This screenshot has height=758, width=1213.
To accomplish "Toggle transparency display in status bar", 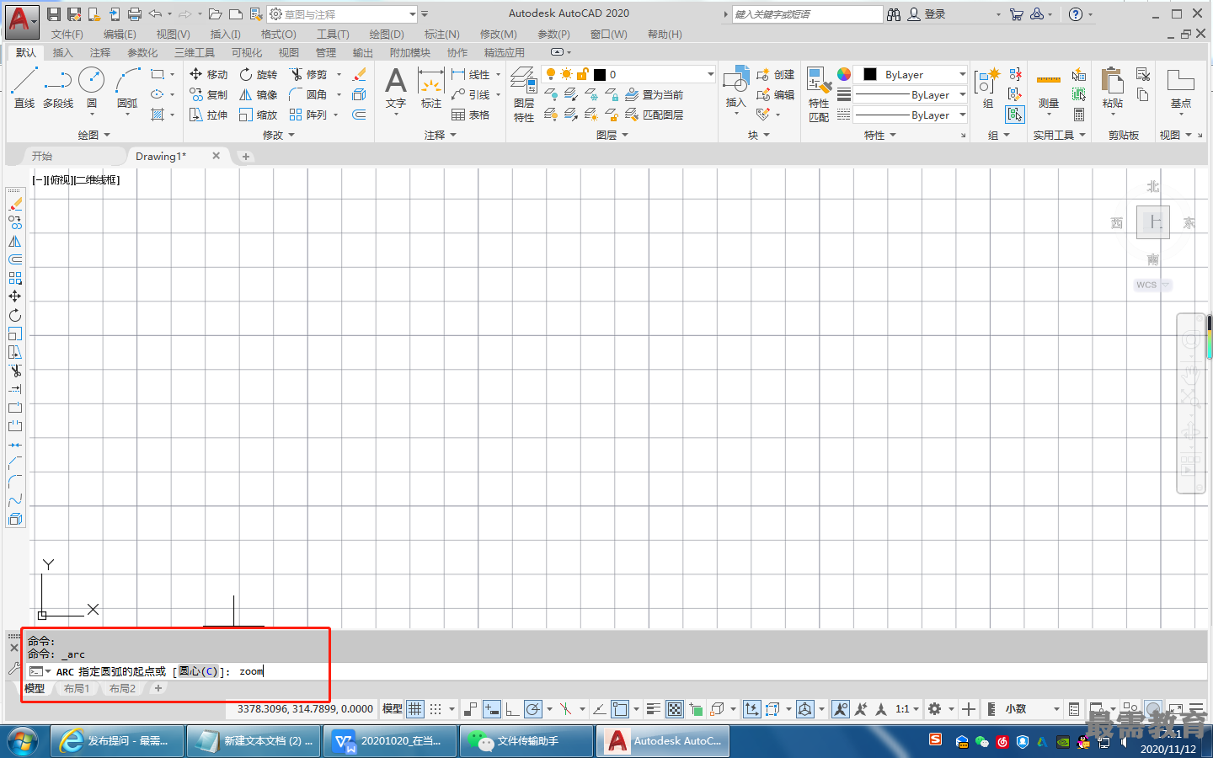I will pyautogui.click(x=675, y=709).
